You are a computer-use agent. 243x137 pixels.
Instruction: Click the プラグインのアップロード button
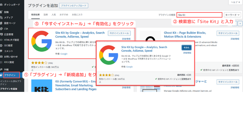click(74, 5)
